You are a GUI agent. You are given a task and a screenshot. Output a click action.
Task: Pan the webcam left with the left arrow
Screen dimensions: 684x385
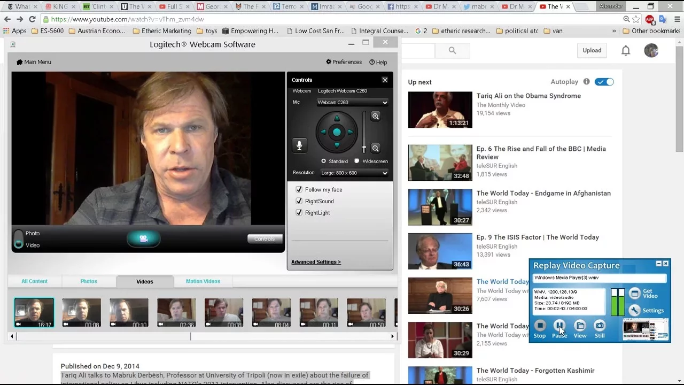click(323, 132)
